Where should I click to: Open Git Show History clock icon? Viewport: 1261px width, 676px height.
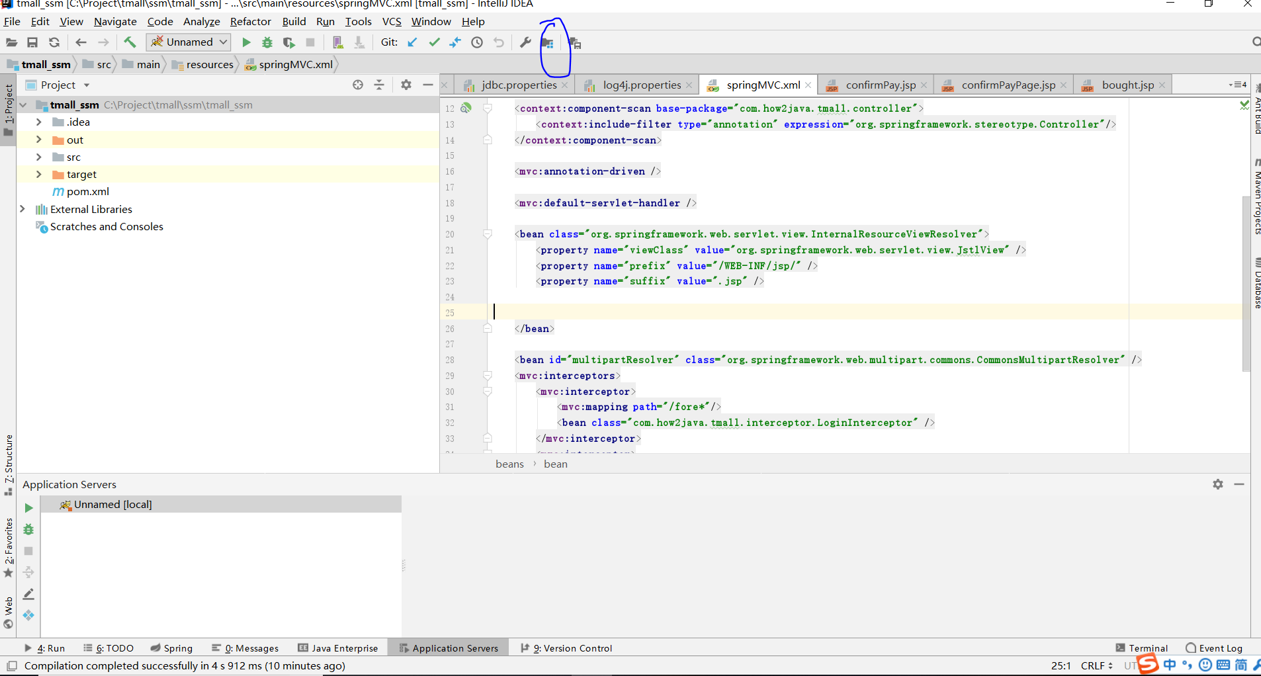[477, 42]
